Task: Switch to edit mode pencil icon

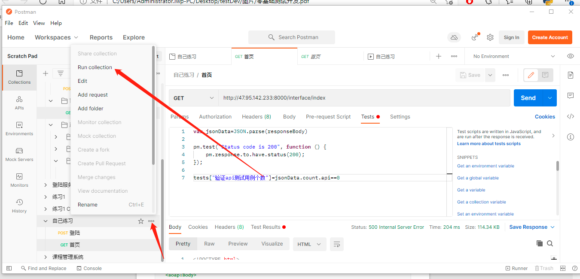Action: click(531, 75)
